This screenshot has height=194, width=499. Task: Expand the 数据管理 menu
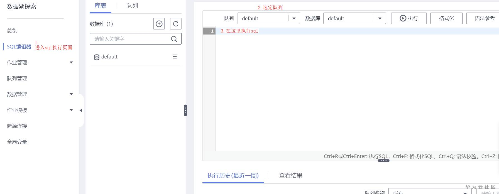pos(71,94)
